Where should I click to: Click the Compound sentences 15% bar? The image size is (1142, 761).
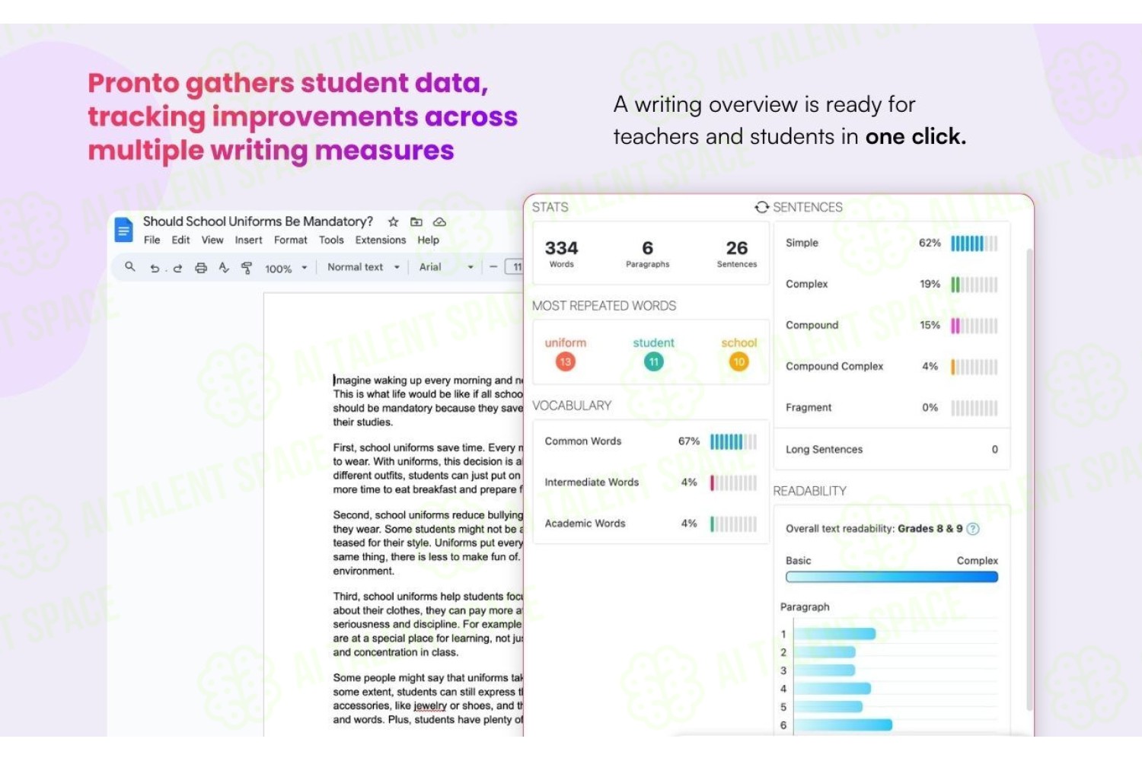(x=974, y=326)
